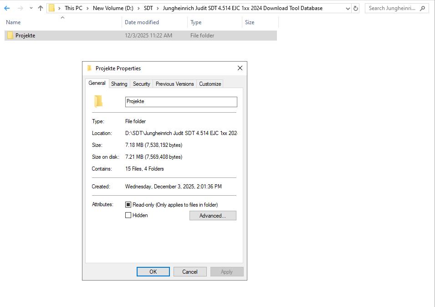Screen dimensions: 435x307
Task: Open the recent locations dropdown arrow
Action: click(x=31, y=8)
